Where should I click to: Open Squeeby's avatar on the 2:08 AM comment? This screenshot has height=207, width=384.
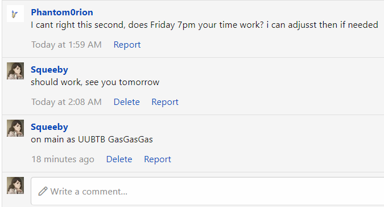click(x=15, y=71)
